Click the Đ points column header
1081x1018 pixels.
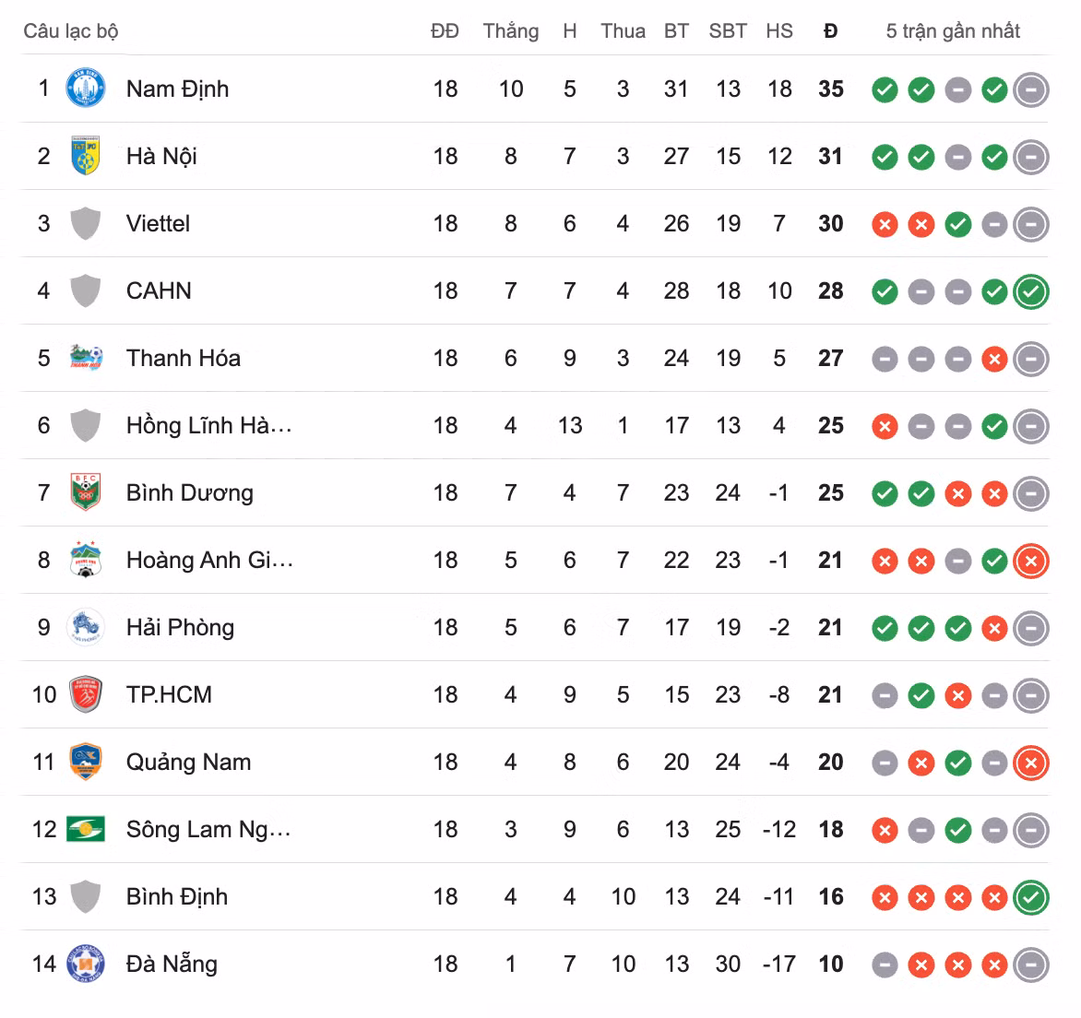[x=831, y=31]
